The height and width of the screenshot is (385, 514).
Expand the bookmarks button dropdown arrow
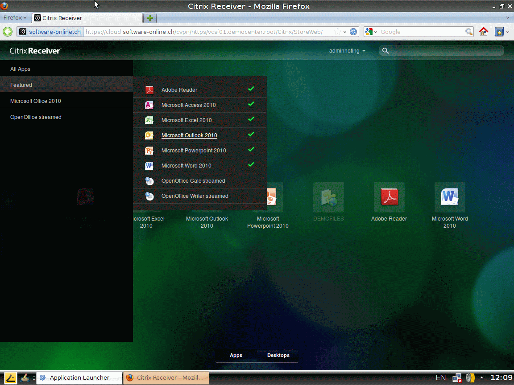tap(508, 32)
